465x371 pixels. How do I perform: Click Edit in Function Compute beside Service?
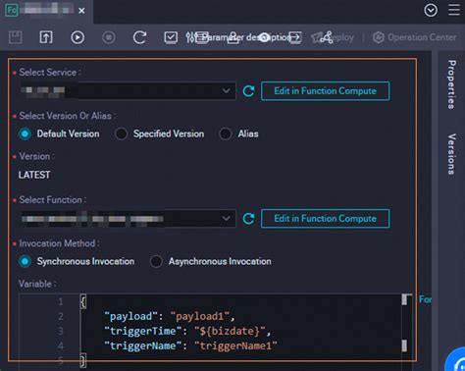325,90
